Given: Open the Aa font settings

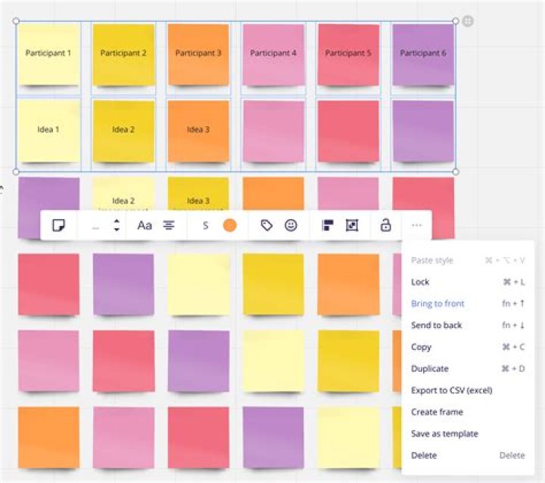Looking at the screenshot, I should click(x=145, y=225).
